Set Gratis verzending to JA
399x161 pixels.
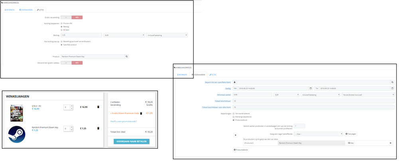[66, 17]
